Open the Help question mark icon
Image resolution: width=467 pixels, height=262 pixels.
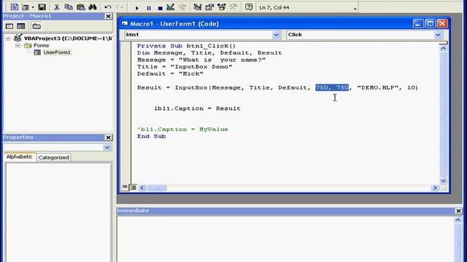249,7
